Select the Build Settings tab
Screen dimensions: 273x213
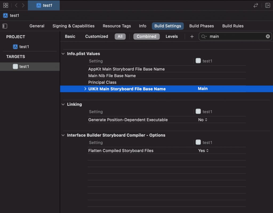168,26
